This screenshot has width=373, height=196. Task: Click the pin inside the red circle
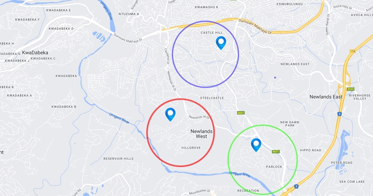click(170, 114)
